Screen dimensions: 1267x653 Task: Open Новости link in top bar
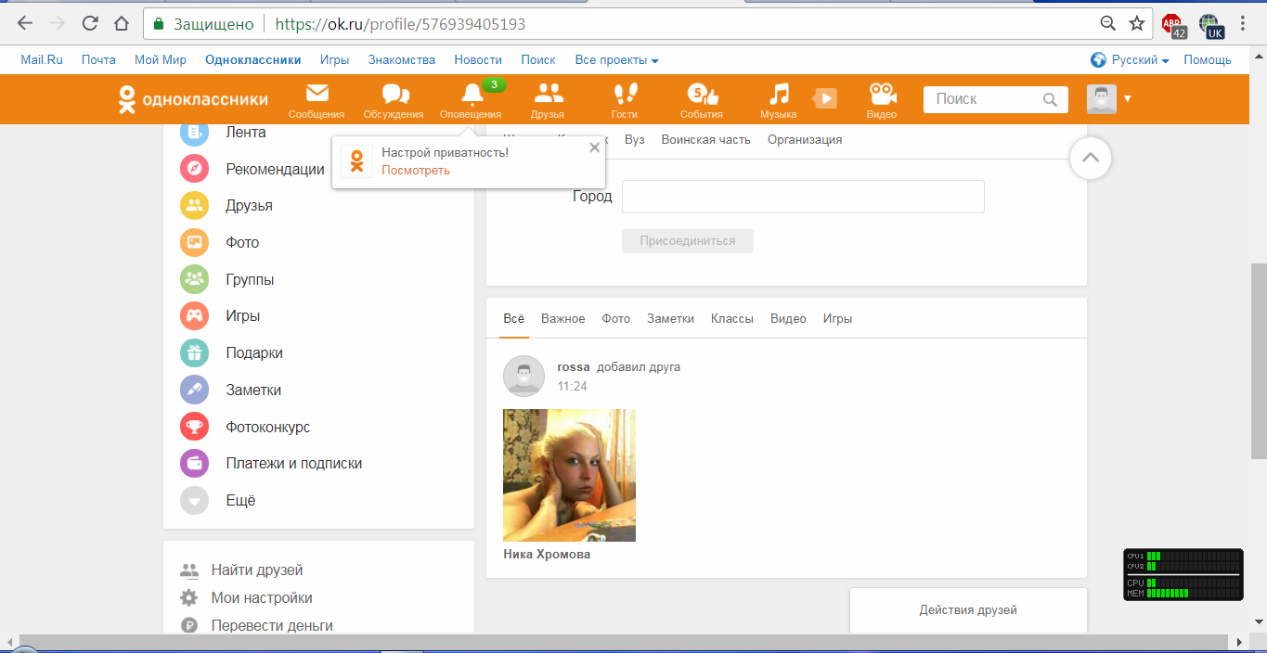[x=478, y=59]
